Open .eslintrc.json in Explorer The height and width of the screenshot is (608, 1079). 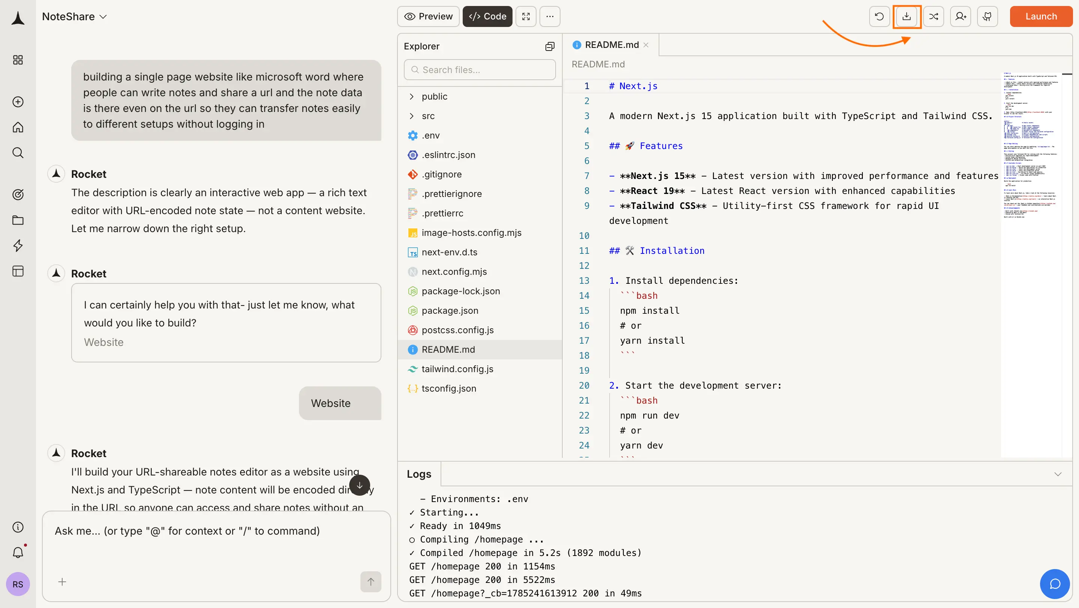(480, 155)
